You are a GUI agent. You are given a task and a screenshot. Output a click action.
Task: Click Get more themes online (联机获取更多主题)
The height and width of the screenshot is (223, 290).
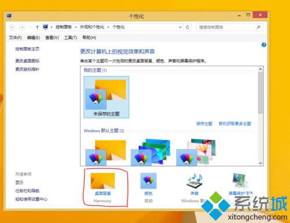[x=235, y=124]
